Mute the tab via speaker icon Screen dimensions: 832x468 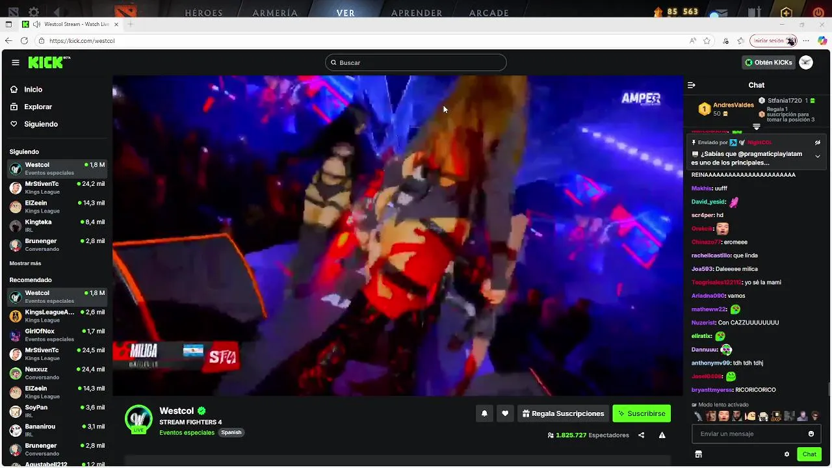tap(36, 24)
